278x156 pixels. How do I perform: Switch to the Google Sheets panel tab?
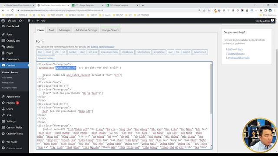tap(110, 30)
